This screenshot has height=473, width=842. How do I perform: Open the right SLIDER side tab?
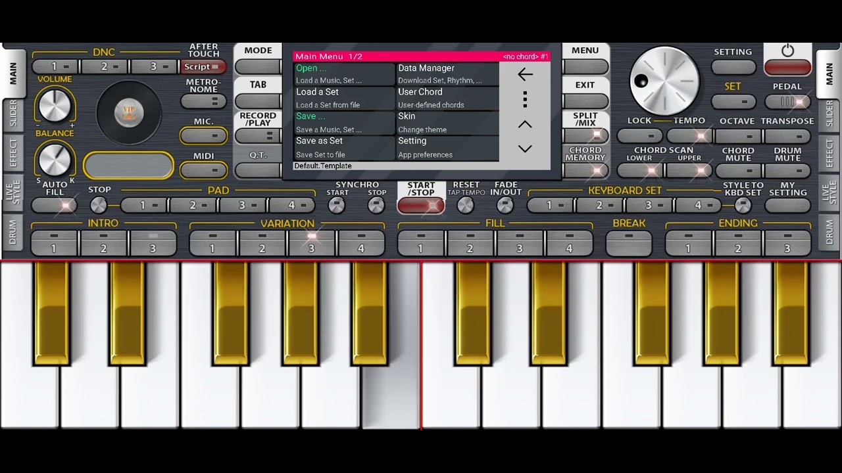(x=829, y=114)
